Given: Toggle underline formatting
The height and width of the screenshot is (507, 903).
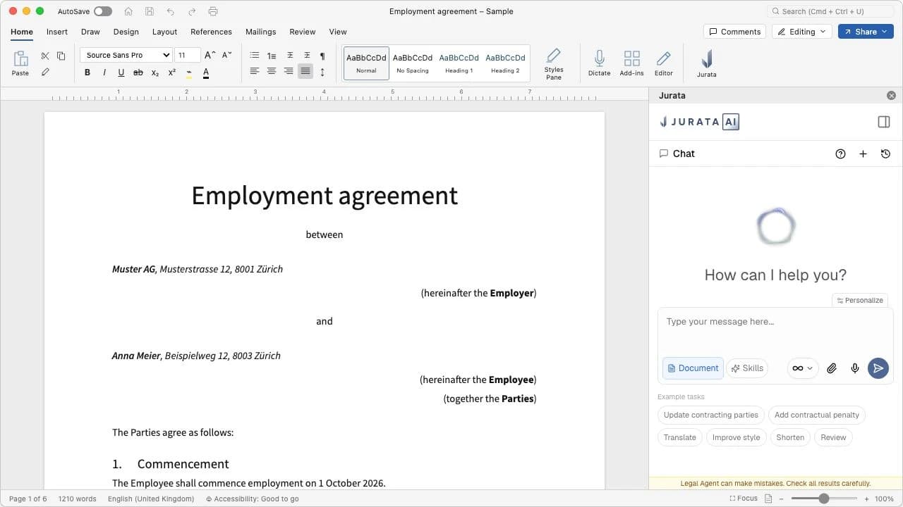Looking at the screenshot, I should (x=121, y=72).
